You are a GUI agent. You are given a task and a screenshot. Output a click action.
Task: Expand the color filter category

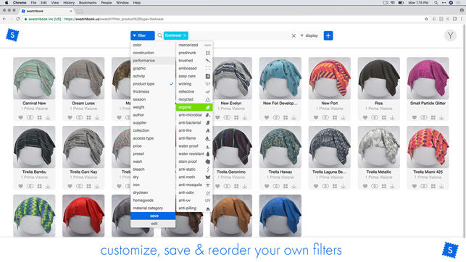tap(153, 45)
